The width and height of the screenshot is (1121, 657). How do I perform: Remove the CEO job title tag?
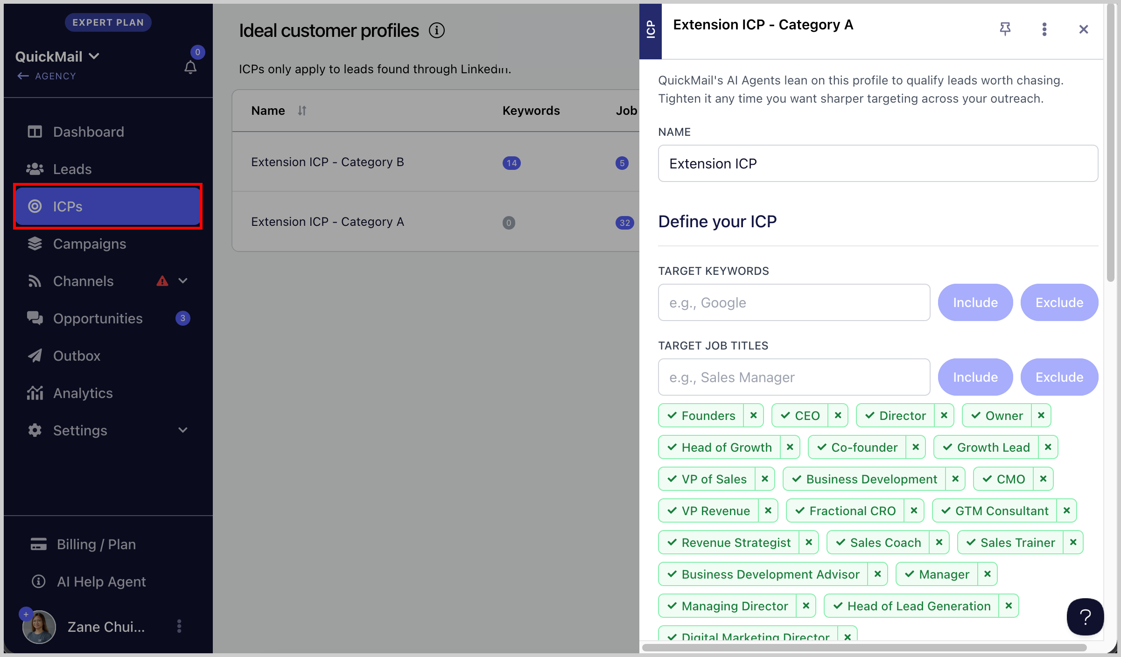click(838, 415)
